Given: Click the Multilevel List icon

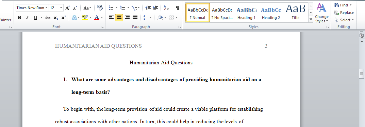Looking at the screenshot, I should [134, 8].
